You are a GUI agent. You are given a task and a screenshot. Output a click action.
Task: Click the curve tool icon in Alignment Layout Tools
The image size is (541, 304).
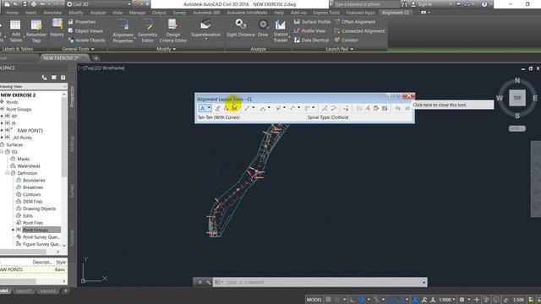(263, 109)
